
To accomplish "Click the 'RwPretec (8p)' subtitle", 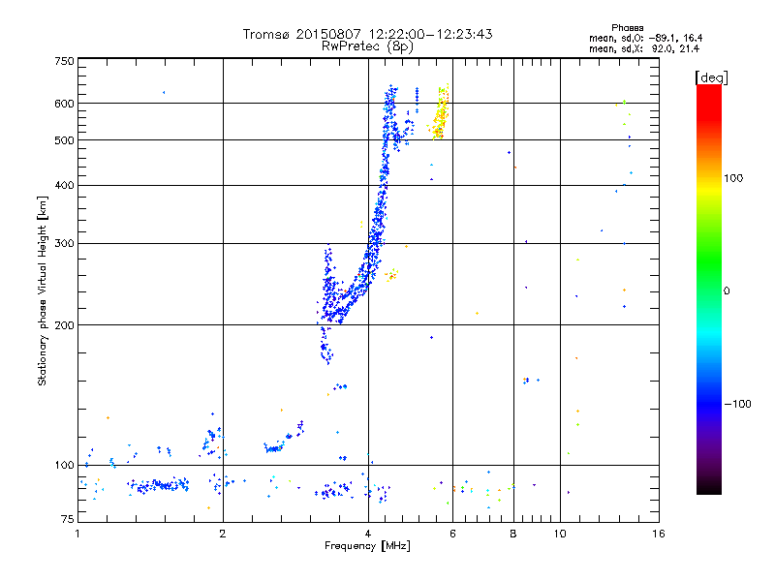I will click(367, 46).
